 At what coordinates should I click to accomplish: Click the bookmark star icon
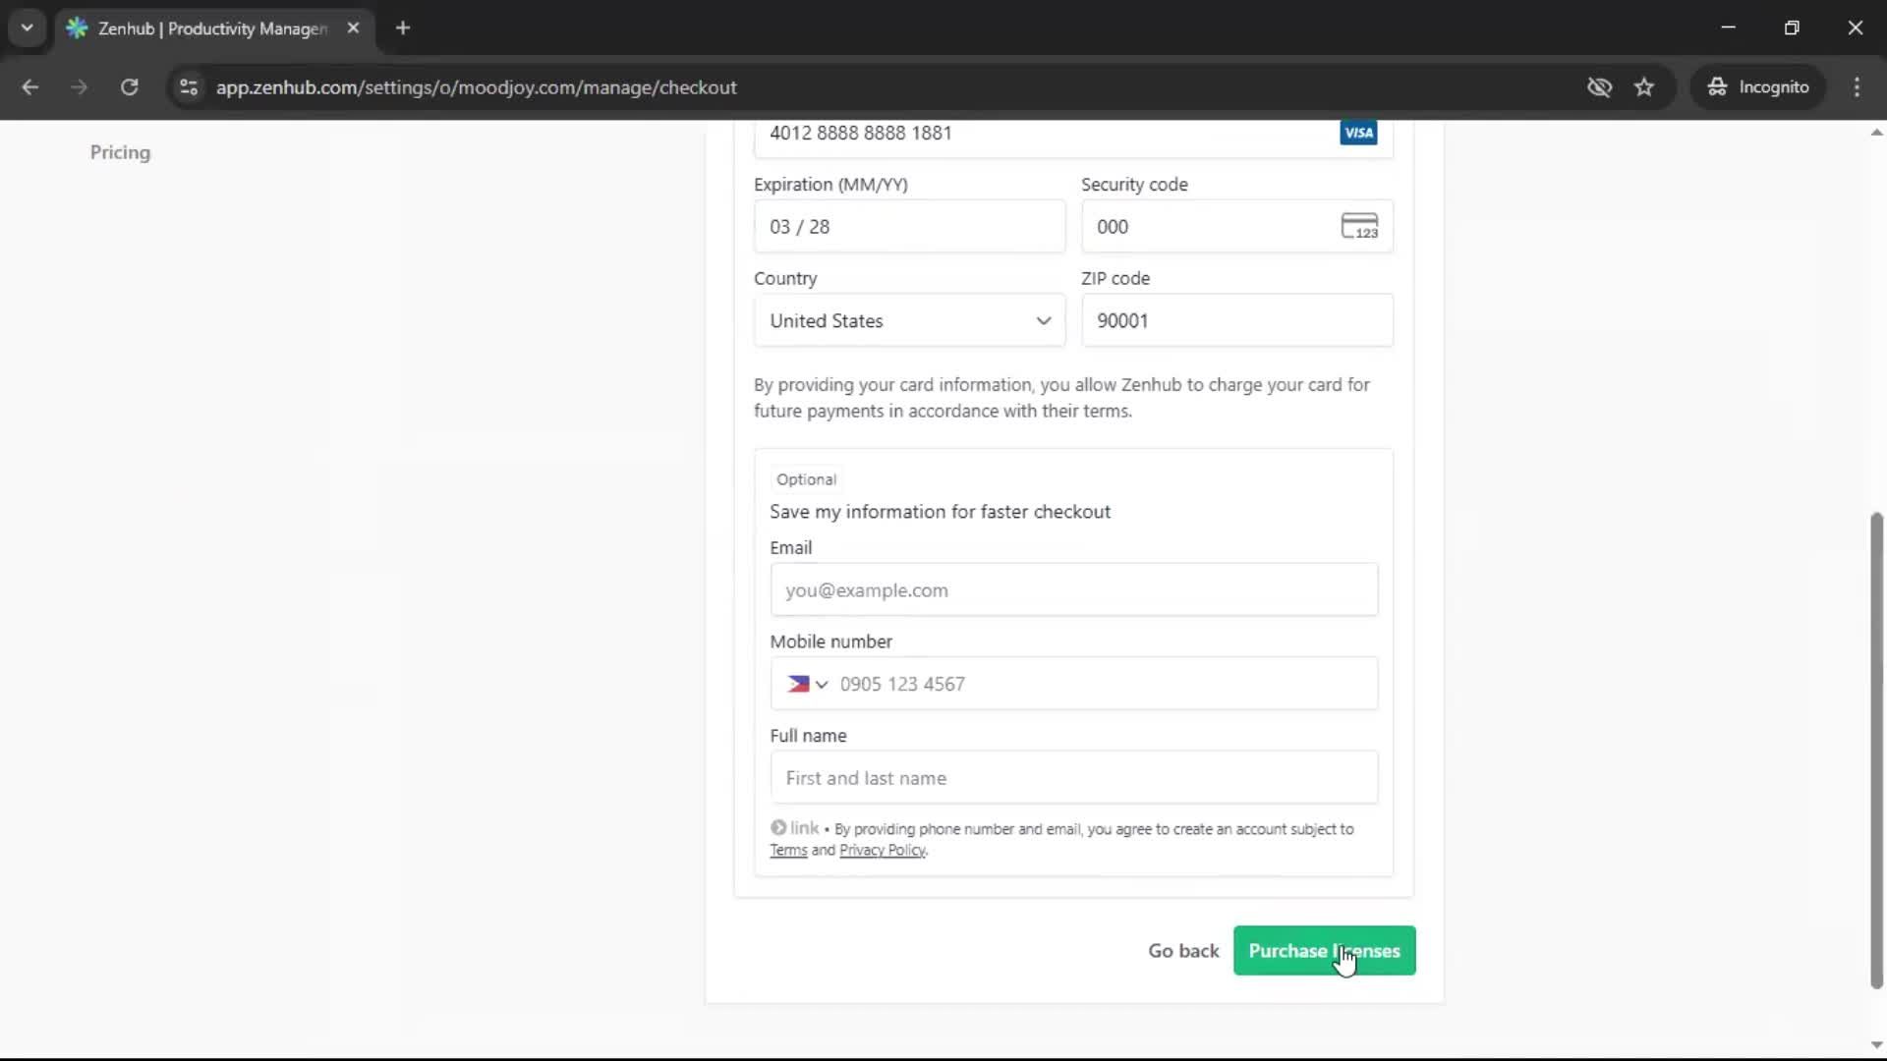click(1644, 86)
